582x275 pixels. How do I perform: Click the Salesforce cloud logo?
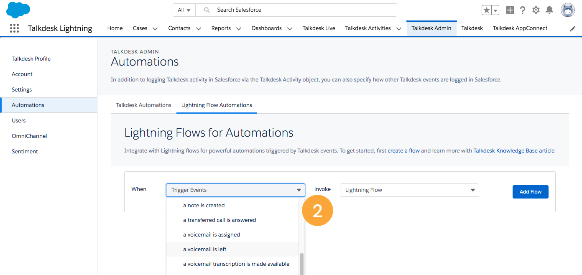coord(18,10)
